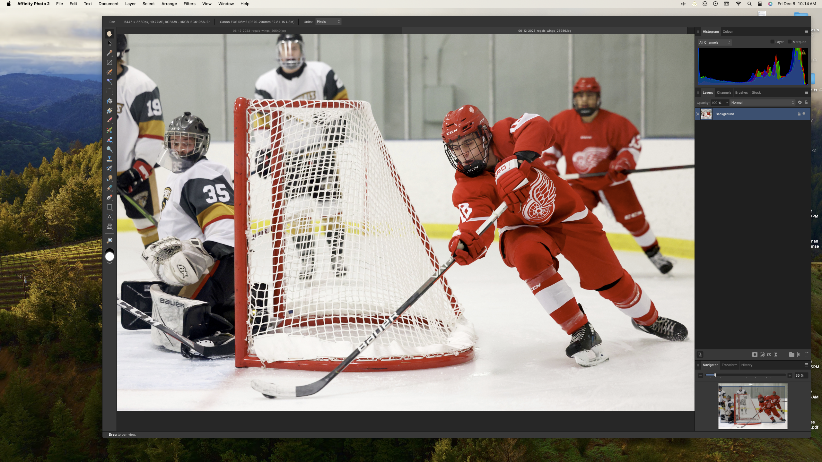Image resolution: width=822 pixels, height=462 pixels.
Task: Select the Paint Brush tool
Action: (x=109, y=120)
